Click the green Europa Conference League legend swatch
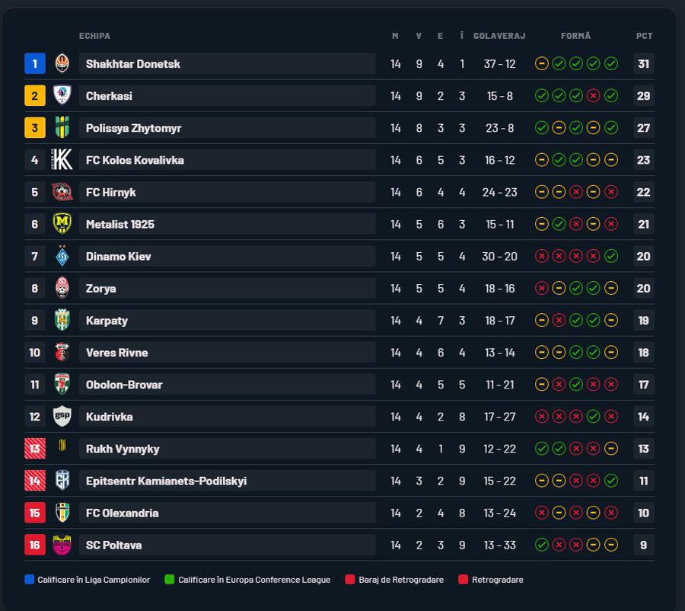Viewport: 685px width, 611px height. point(169,580)
